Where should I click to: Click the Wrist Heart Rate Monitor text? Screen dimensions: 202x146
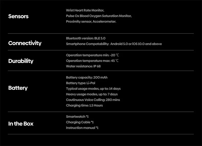85,10
